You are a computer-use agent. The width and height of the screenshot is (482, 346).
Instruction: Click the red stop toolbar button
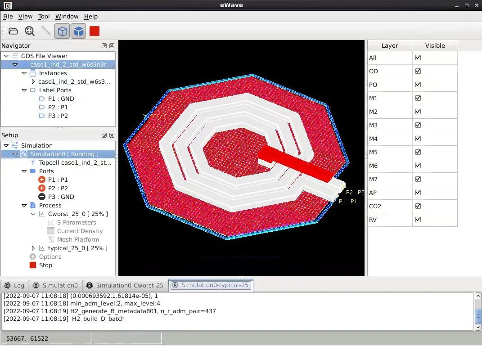[95, 31]
